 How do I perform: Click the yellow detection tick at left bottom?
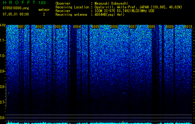pyautogui.click(x=8, y=122)
